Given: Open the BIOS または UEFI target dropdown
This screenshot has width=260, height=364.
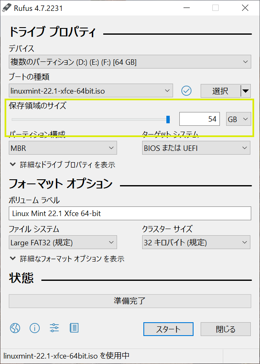Looking at the screenshot, I should [196, 148].
